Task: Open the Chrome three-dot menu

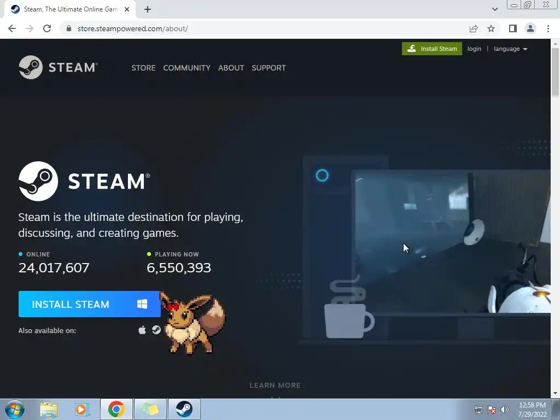Action: (x=548, y=28)
